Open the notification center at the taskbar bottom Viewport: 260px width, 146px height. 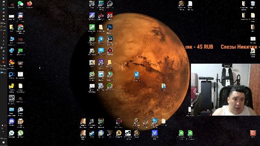(x=4, y=142)
